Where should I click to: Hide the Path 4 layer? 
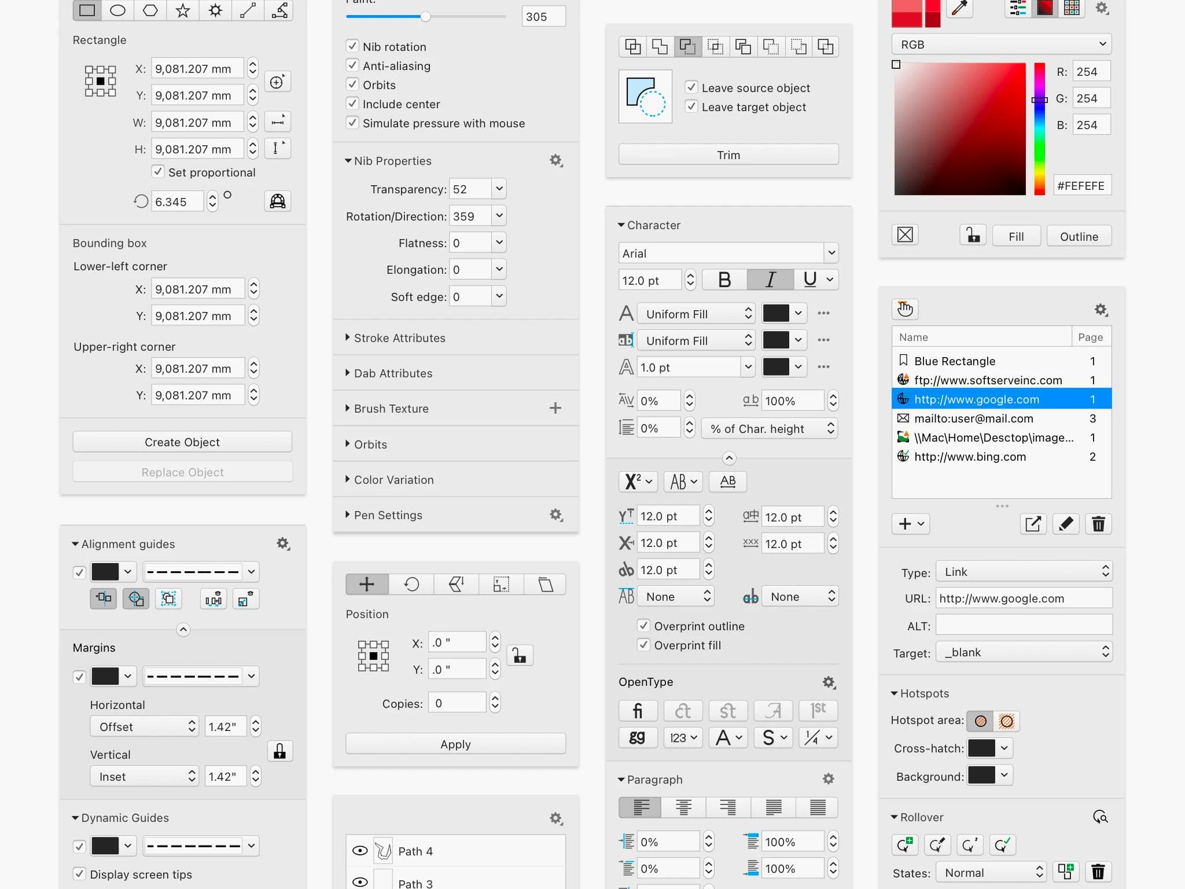[360, 851]
